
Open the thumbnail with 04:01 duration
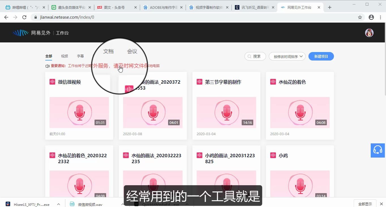pos(153,113)
